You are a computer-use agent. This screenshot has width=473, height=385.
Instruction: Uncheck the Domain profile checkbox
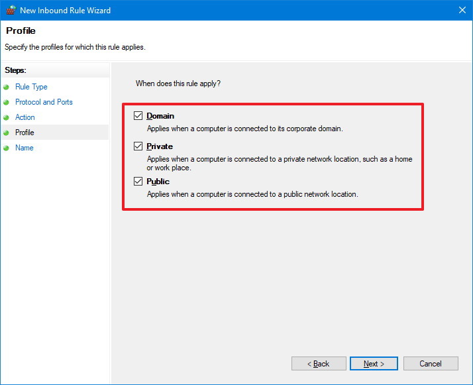[x=138, y=116]
